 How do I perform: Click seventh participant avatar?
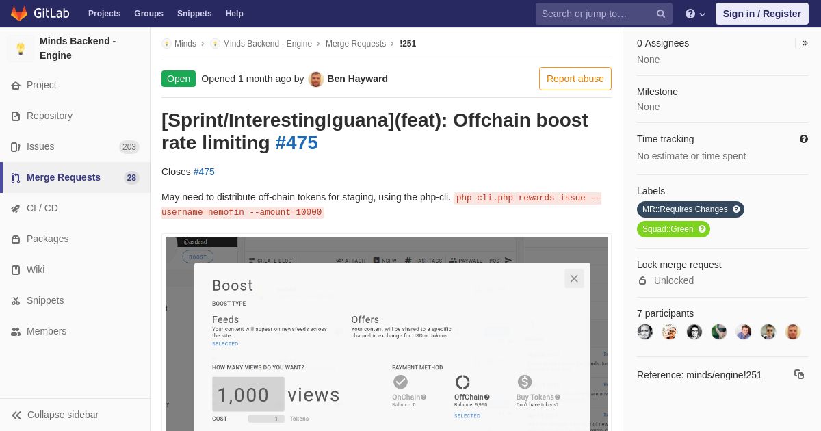793,332
